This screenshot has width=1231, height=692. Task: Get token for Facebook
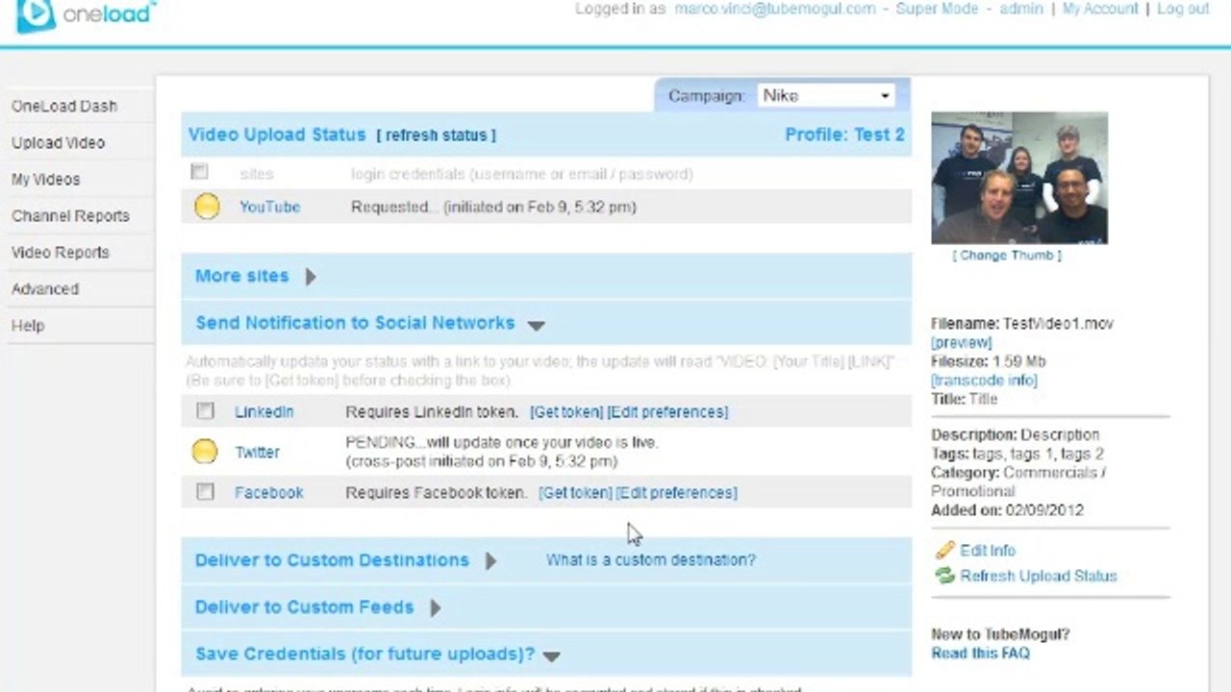click(575, 492)
